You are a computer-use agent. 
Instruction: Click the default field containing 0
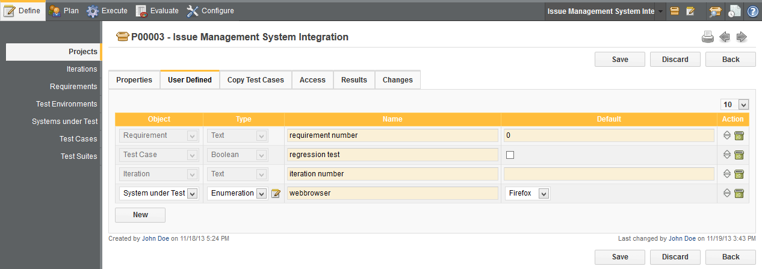[609, 135]
